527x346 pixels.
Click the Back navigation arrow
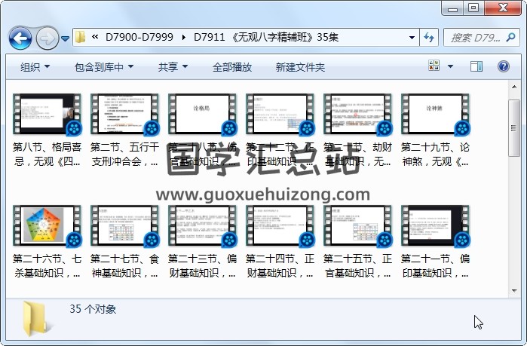(20, 37)
